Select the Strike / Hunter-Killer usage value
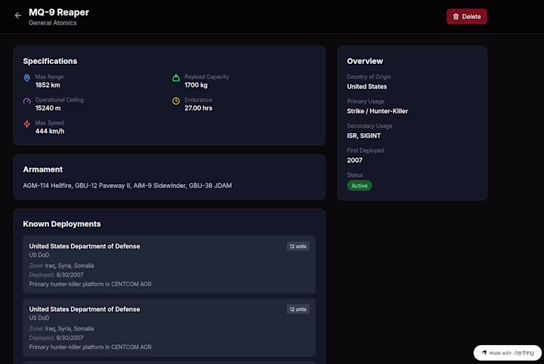The width and height of the screenshot is (544, 364). point(377,111)
